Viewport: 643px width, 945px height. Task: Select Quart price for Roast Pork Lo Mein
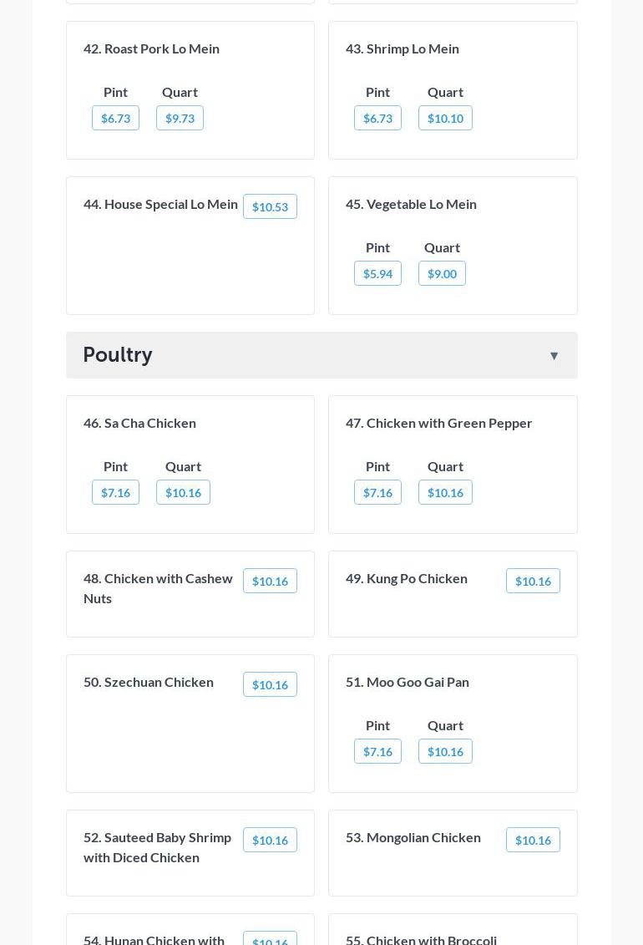pos(180,118)
